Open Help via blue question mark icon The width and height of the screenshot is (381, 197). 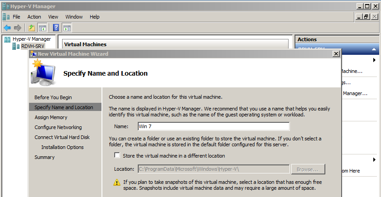[x=56, y=28]
